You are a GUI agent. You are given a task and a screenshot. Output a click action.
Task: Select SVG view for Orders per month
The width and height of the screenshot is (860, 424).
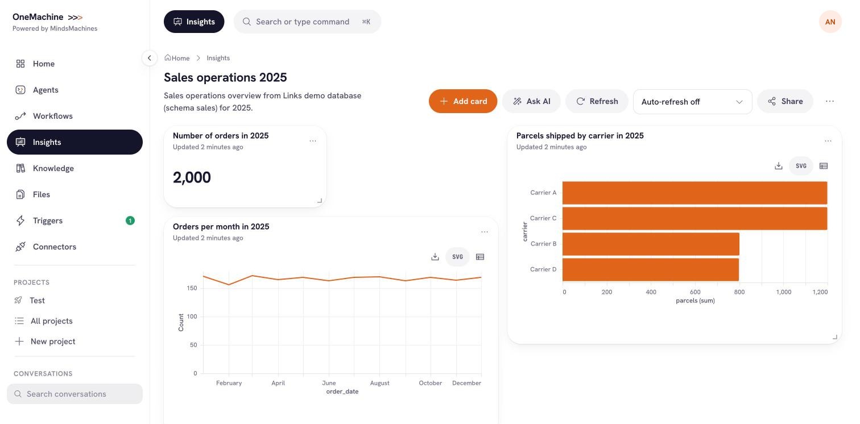[x=457, y=257]
